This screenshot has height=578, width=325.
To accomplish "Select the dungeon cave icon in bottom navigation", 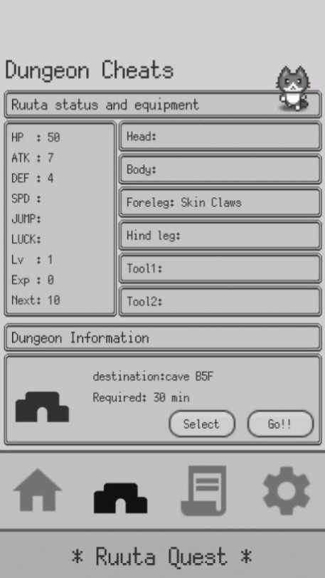I will pos(120,498).
